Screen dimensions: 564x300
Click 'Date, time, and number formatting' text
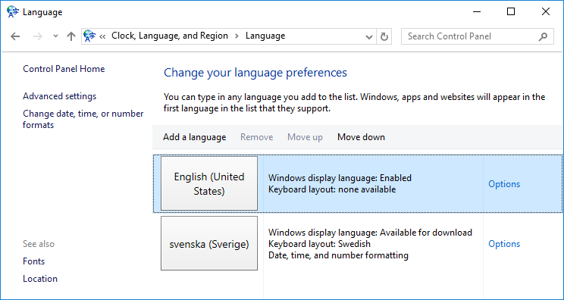(338, 256)
